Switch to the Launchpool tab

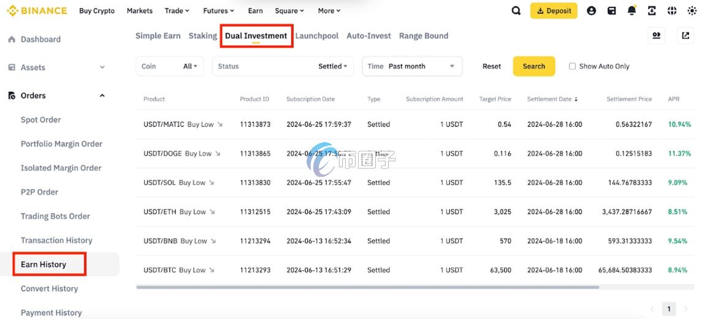tap(316, 36)
